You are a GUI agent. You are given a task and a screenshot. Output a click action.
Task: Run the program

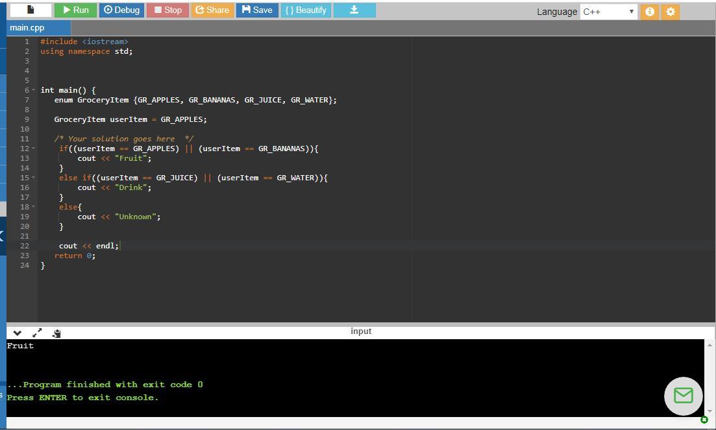[x=75, y=10]
